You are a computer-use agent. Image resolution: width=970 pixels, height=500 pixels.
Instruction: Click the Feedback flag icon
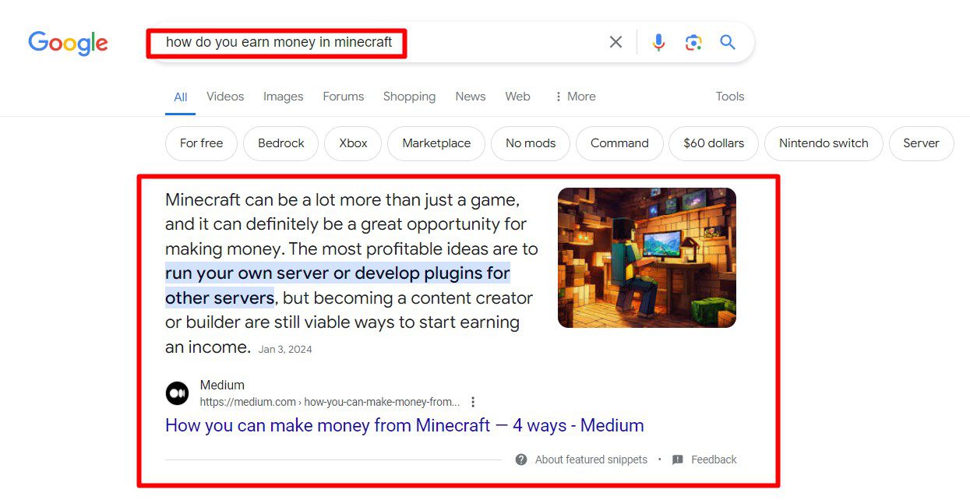[x=678, y=460]
